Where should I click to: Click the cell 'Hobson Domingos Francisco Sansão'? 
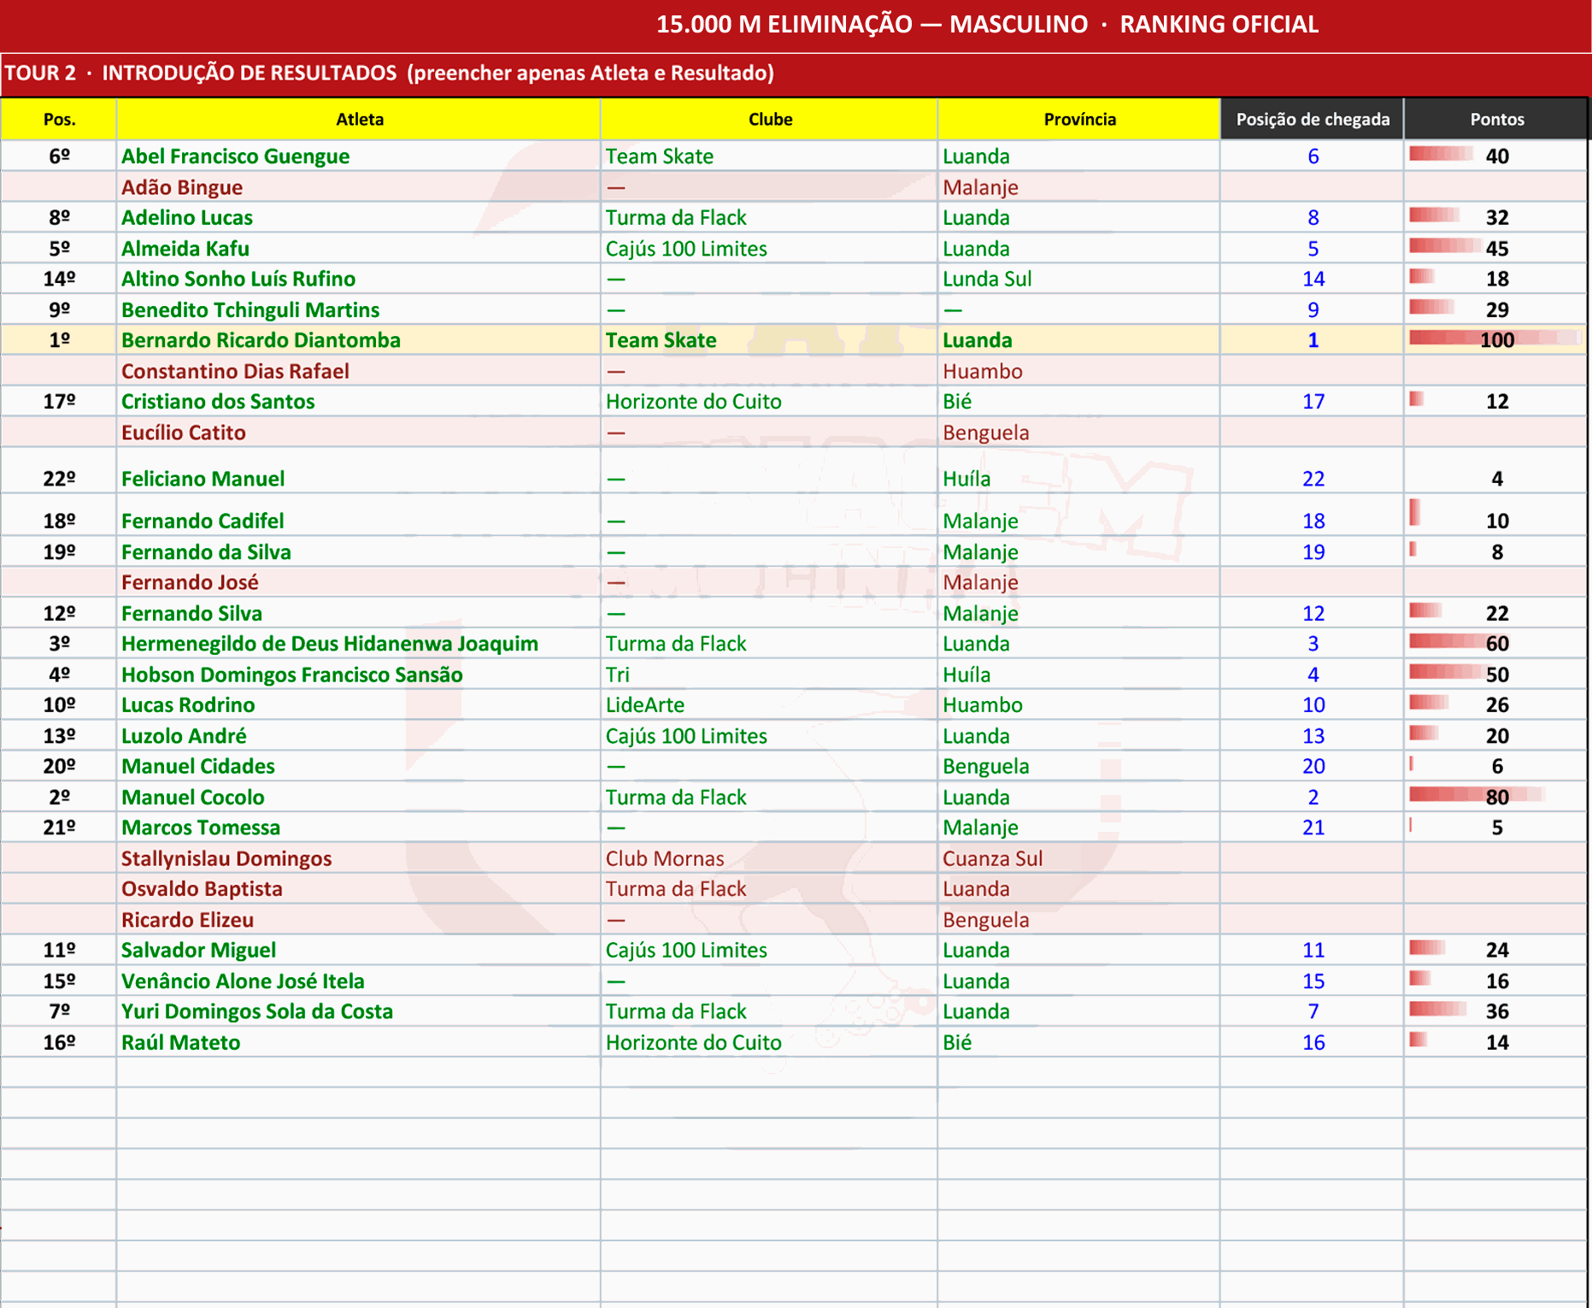point(359,674)
